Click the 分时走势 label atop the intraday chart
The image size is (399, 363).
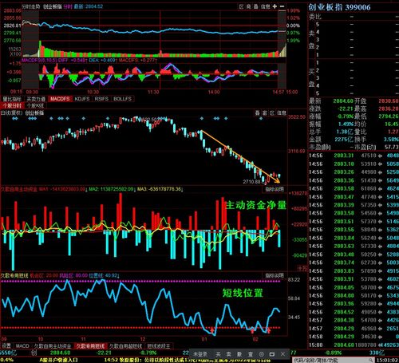coord(31,6)
